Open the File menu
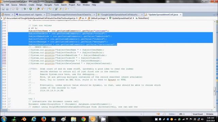Image resolution: width=218 pixels, height=122 pixels. click(2, 5)
